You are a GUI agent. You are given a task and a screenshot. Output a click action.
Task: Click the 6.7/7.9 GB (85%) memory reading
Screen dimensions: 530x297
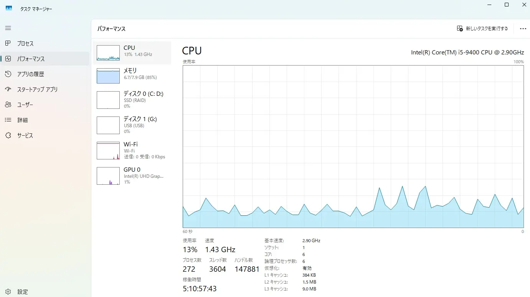pyautogui.click(x=140, y=77)
